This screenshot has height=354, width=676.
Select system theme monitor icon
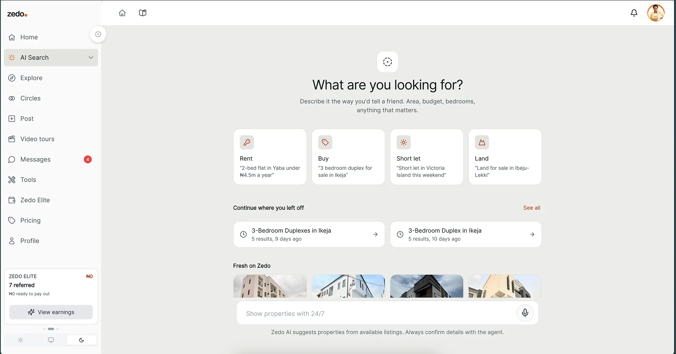click(51, 340)
